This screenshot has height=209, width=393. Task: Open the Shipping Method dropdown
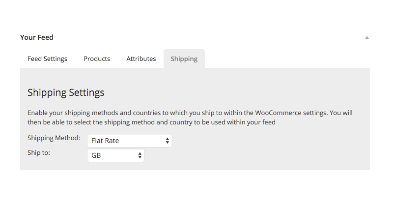[x=129, y=141]
